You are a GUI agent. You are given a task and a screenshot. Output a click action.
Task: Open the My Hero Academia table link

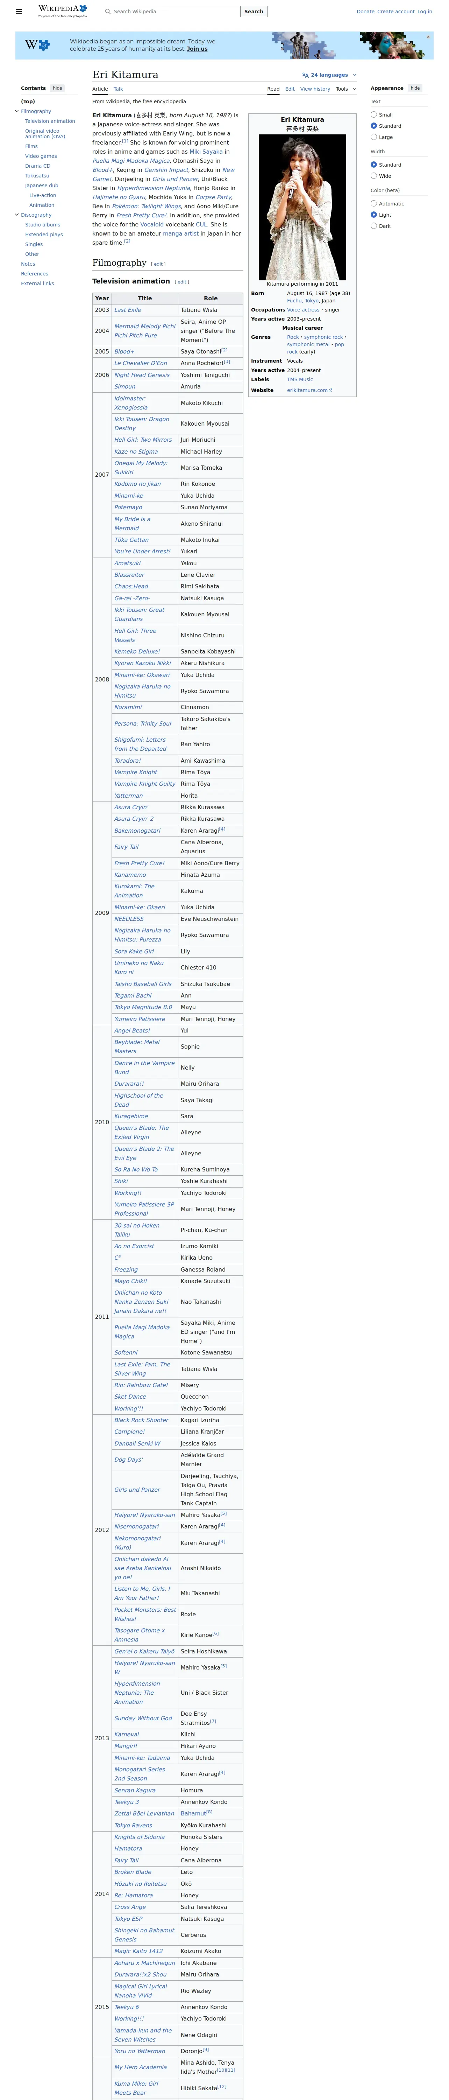140,2067
